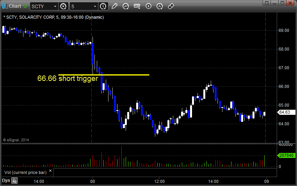This screenshot has width=297, height=186.
Task: Click the '66.66 short trigger' text annotation
Action: pyautogui.click(x=68, y=78)
